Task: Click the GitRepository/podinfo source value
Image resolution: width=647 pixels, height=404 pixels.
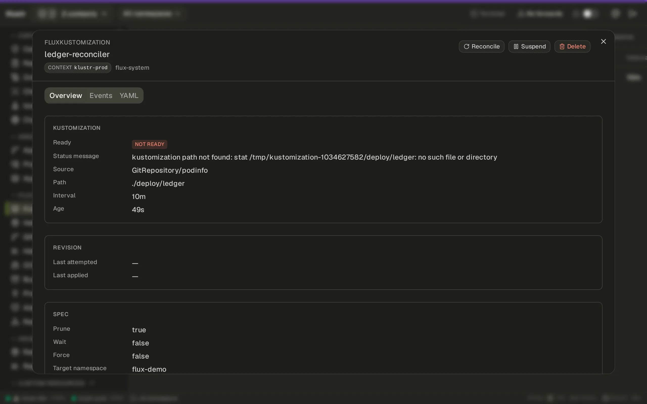Action: pyautogui.click(x=170, y=170)
